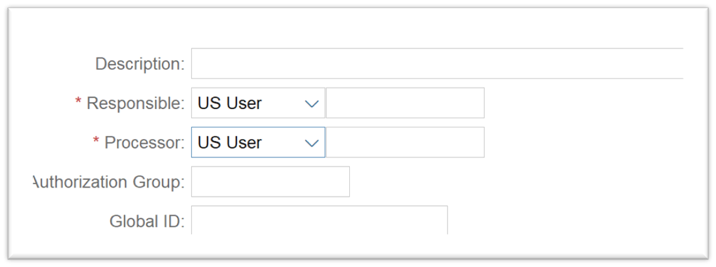Click the Authorization Group input field

click(270, 182)
